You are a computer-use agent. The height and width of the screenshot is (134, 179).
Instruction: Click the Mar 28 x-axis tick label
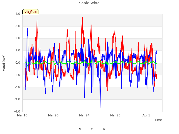[115, 115]
